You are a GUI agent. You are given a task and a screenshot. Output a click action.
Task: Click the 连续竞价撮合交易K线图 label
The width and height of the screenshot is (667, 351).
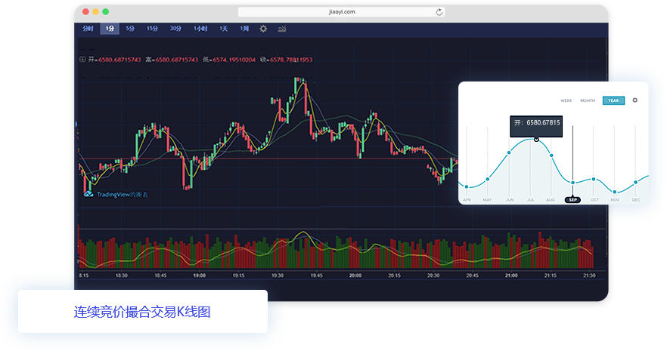142,311
